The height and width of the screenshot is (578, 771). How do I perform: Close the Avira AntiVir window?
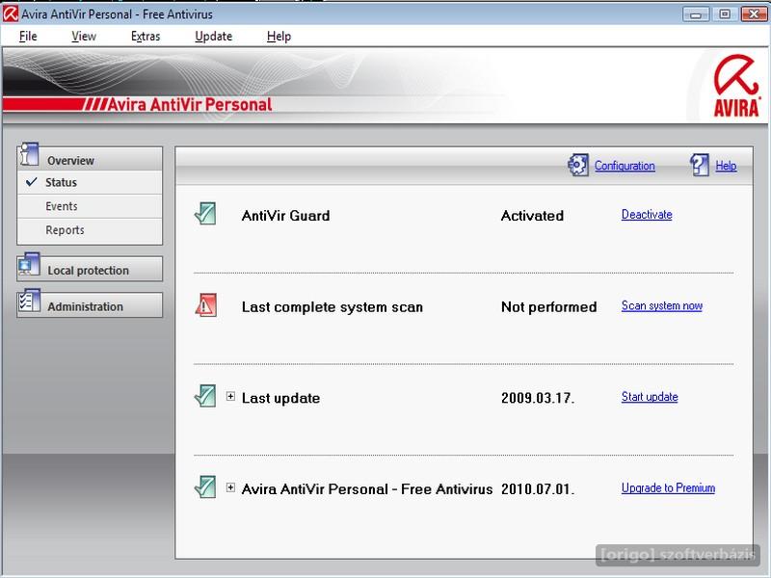coord(754,14)
